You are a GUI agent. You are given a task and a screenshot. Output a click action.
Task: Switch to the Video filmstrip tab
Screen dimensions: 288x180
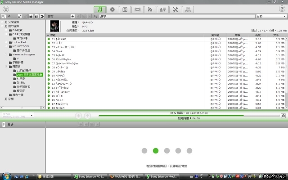[x=137, y=9]
